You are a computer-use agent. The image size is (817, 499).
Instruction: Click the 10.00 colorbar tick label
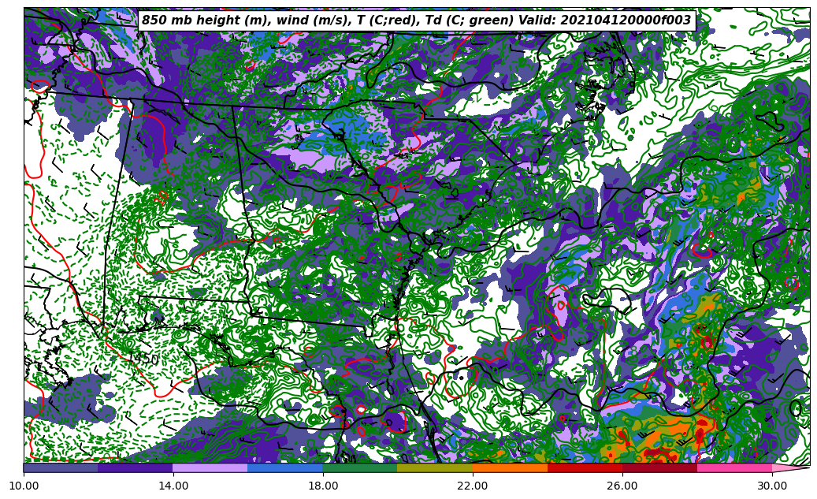coord(24,486)
